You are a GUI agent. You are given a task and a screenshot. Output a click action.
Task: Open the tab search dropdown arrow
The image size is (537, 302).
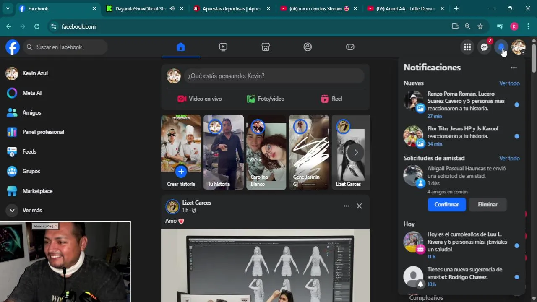pos(8,8)
